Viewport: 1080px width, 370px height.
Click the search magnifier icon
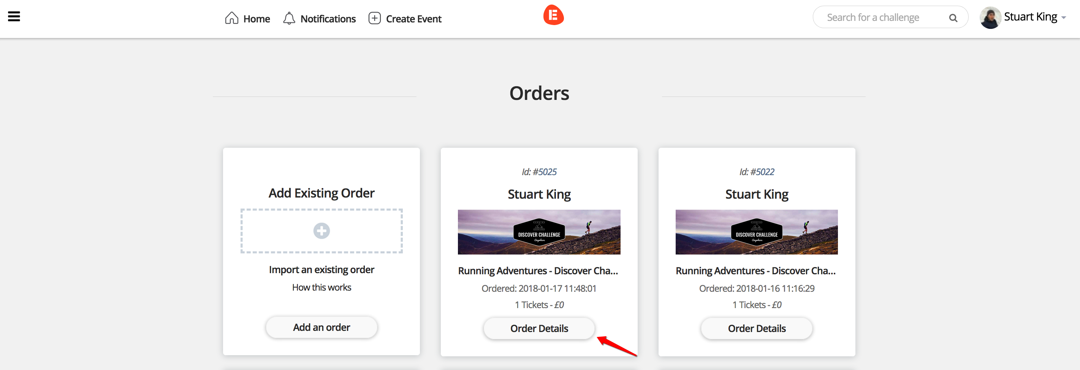953,18
